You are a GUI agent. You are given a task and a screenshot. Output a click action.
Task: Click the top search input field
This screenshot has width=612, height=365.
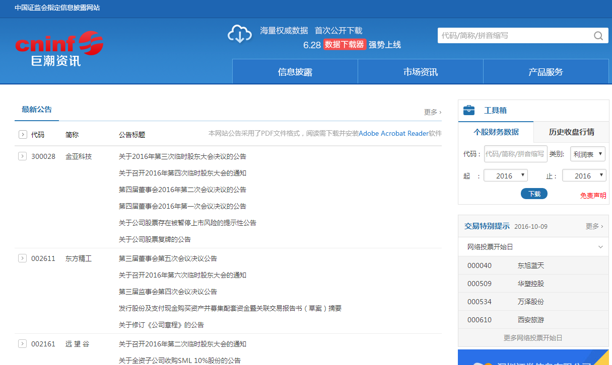point(514,36)
